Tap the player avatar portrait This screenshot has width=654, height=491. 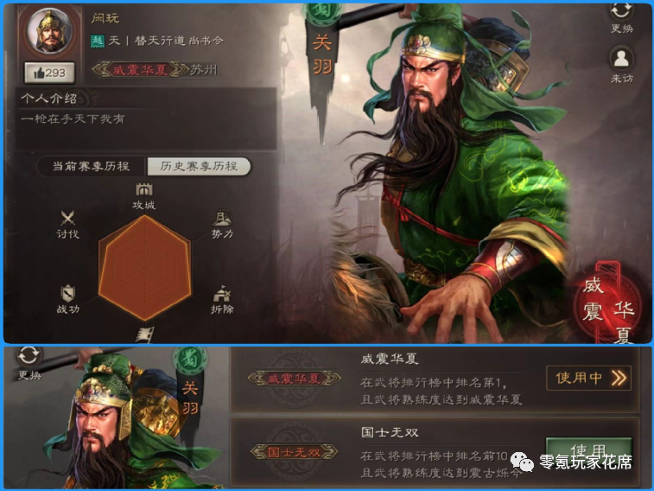coord(49,33)
